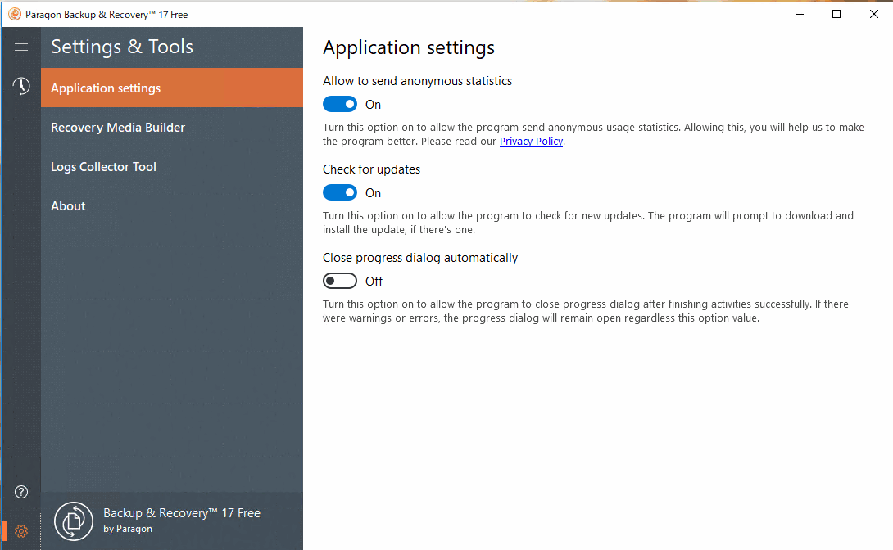Click 'Allow to send anonymous statistics' label
This screenshot has height=550, width=893.
pyautogui.click(x=417, y=81)
